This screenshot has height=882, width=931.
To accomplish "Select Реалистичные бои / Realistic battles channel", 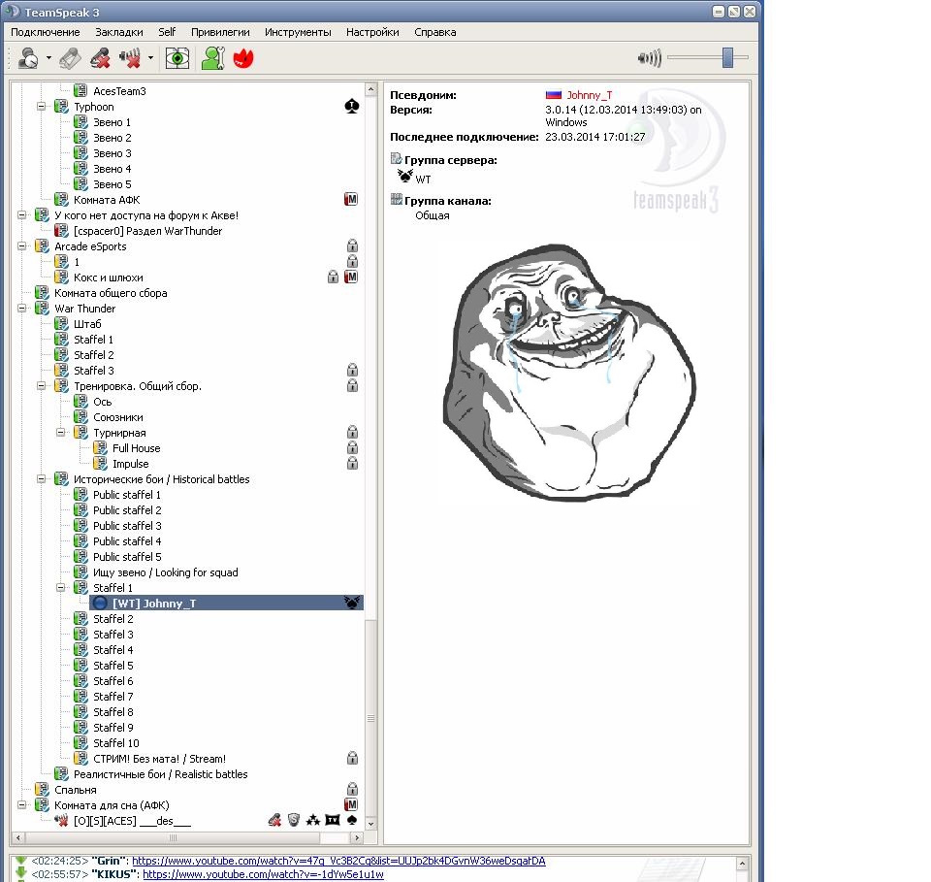I will pyautogui.click(x=160, y=774).
